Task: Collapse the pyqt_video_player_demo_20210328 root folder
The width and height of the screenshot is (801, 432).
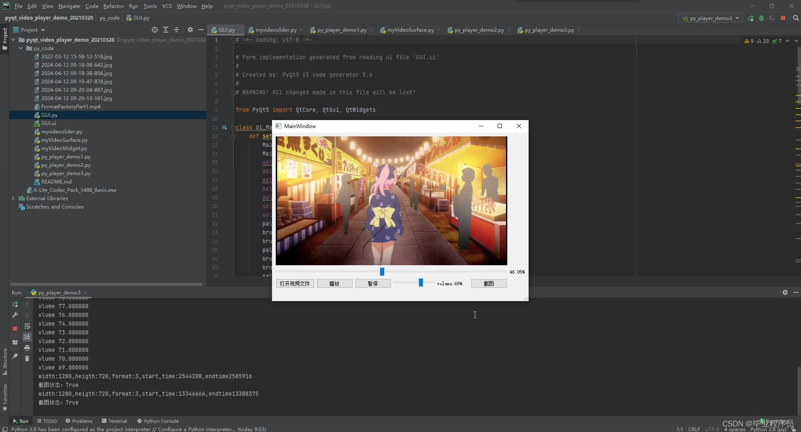Action: tap(13, 40)
